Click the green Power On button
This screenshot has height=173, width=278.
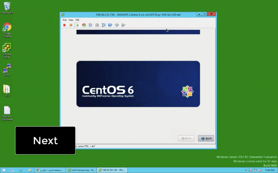(77, 25)
